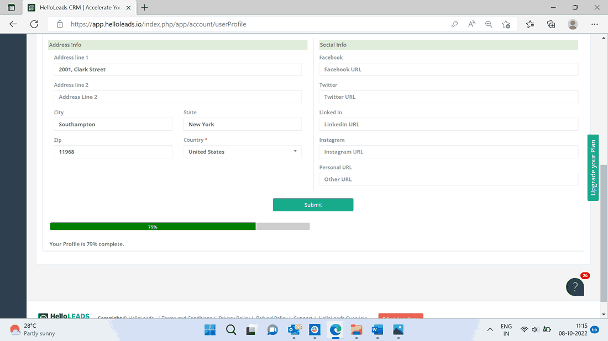Open the browser Favorites star icon
Image resolution: width=608 pixels, height=341 pixels.
[x=530, y=24]
